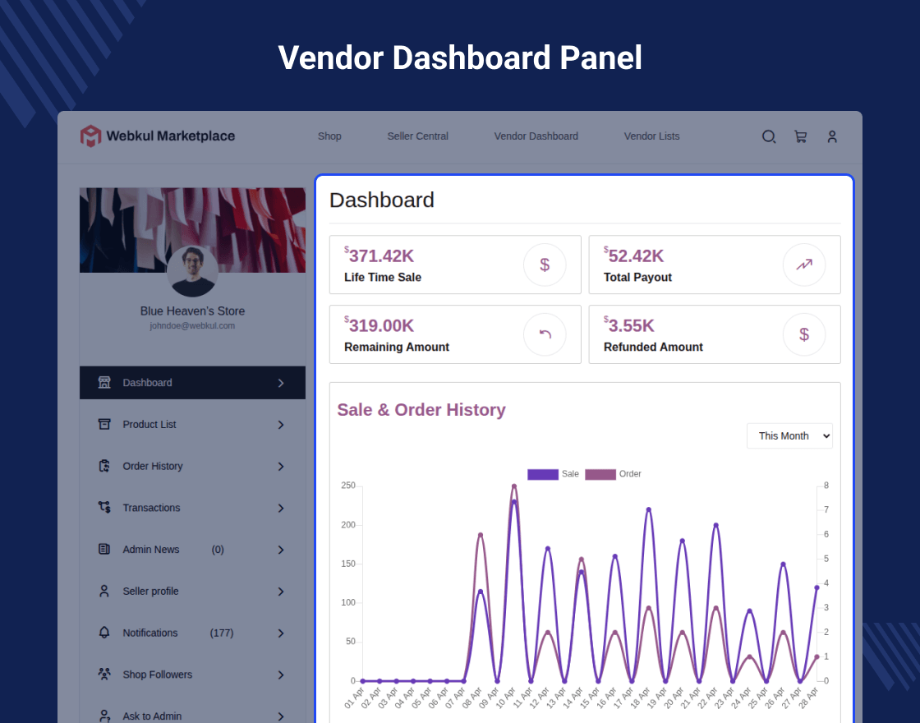
Task: Click the 52.42K Total Payout value
Action: tap(633, 256)
